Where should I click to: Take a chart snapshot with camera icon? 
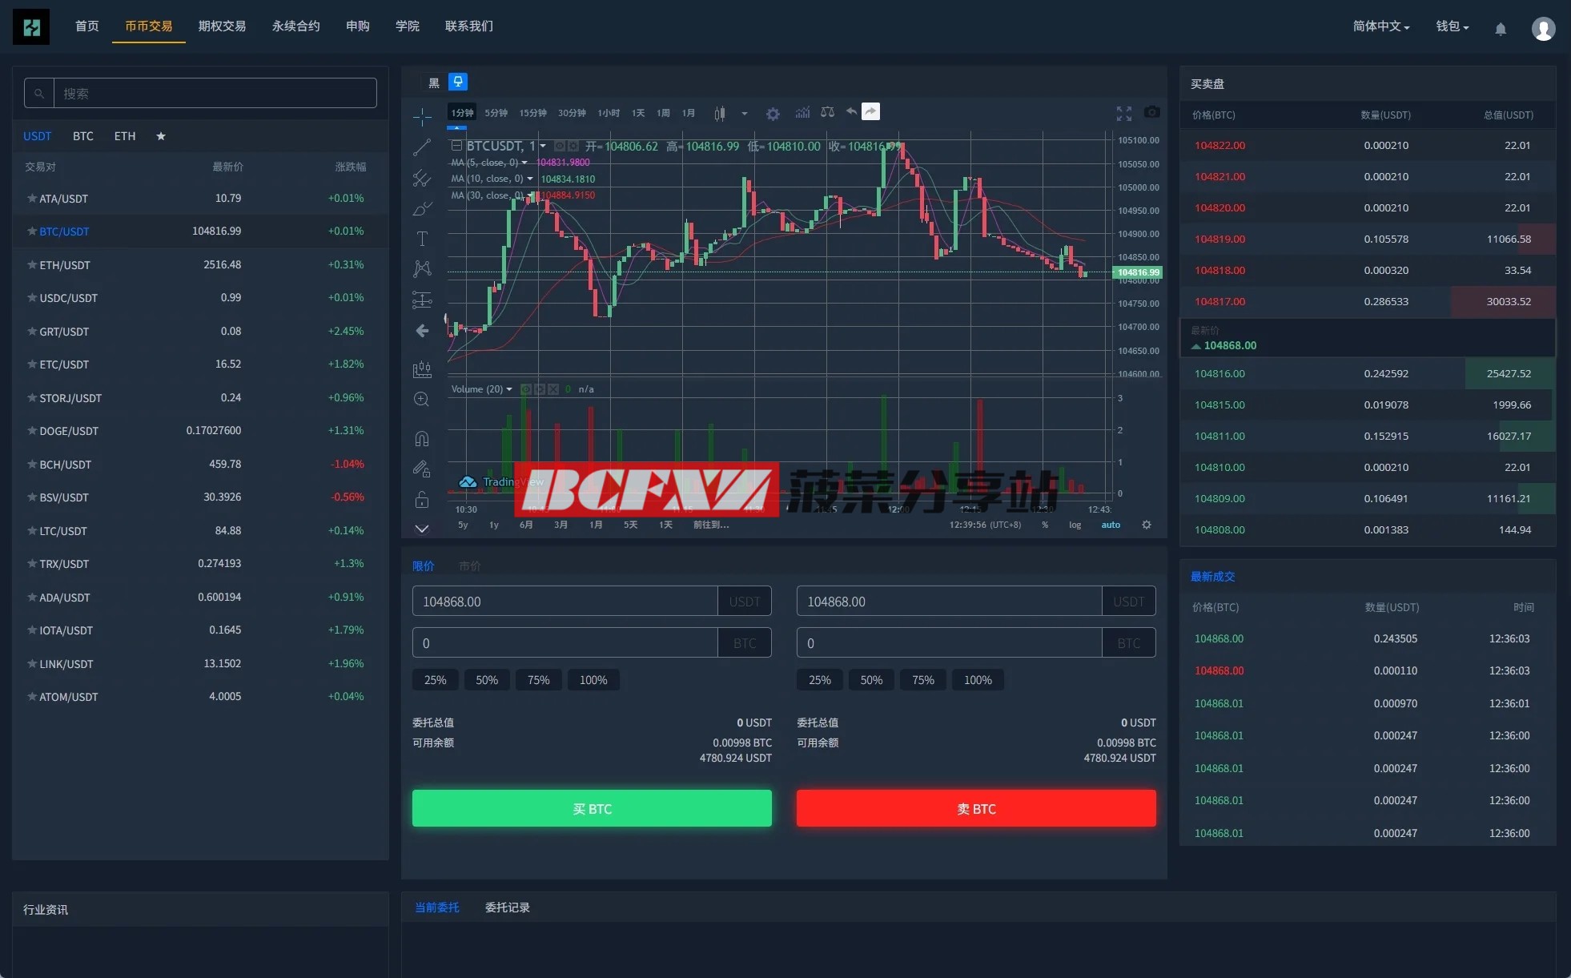[x=1151, y=112]
